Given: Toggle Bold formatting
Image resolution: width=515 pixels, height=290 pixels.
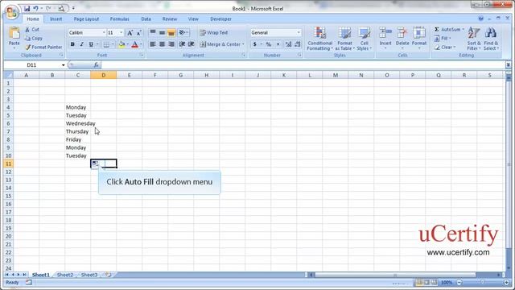Looking at the screenshot, I should [x=72, y=44].
